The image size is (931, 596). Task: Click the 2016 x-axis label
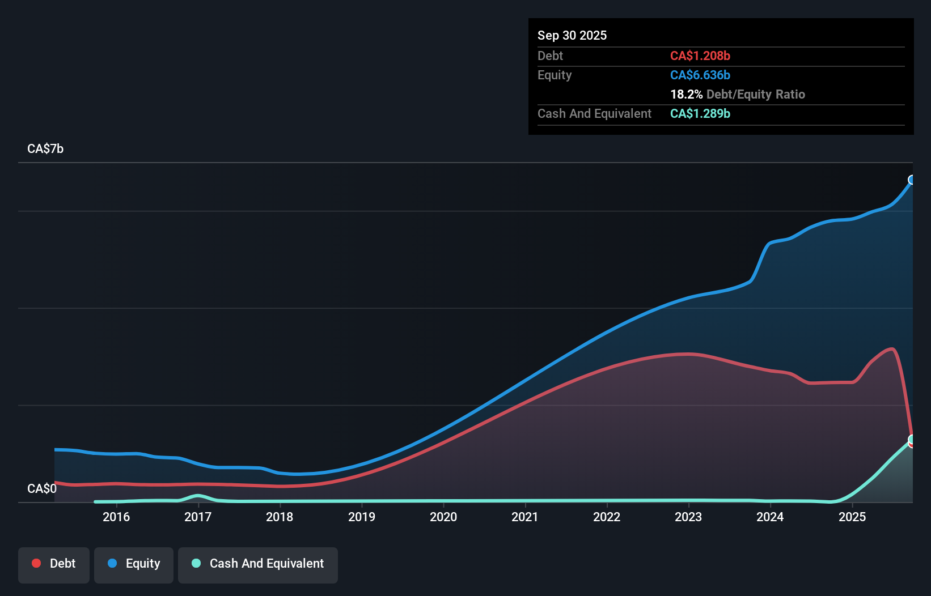point(116,517)
